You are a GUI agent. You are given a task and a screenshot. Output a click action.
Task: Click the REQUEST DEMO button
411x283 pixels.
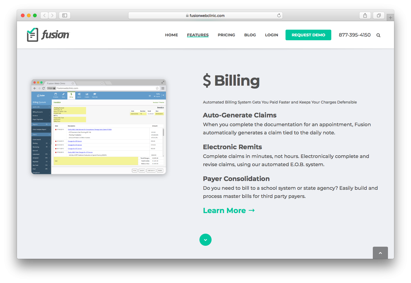(x=308, y=35)
